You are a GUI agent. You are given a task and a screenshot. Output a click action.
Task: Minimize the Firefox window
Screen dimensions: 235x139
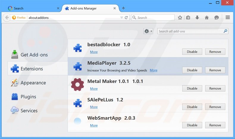[x=210, y=3]
